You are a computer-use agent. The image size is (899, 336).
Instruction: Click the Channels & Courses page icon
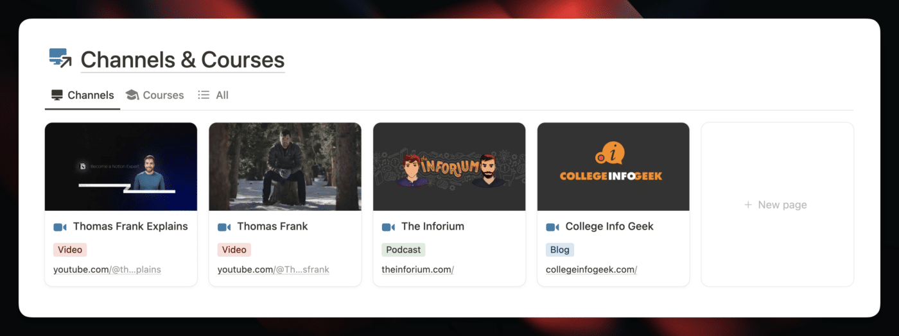point(60,58)
